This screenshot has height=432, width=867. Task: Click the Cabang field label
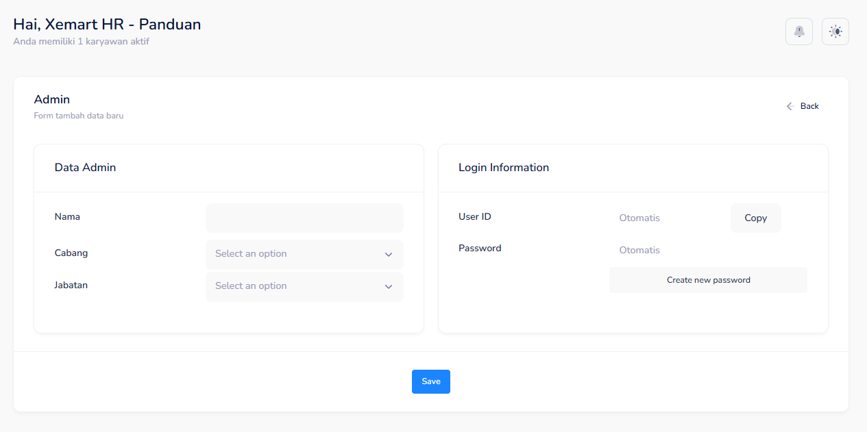point(71,253)
